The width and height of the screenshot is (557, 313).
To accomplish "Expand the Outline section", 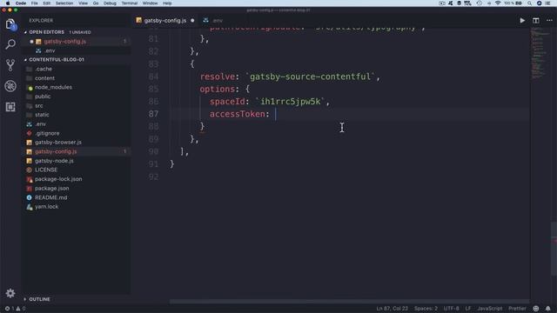I will click(39, 299).
